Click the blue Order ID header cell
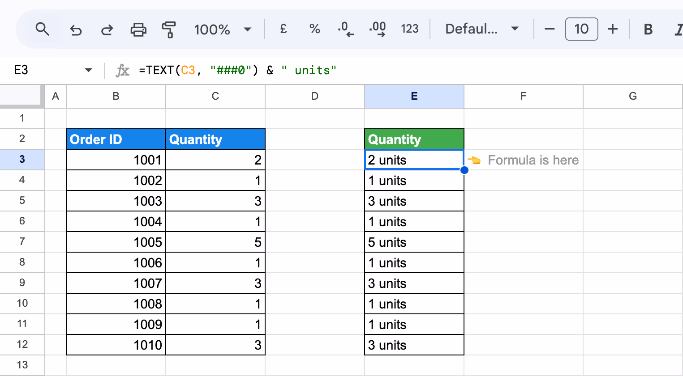The width and height of the screenshot is (683, 376). [116, 139]
